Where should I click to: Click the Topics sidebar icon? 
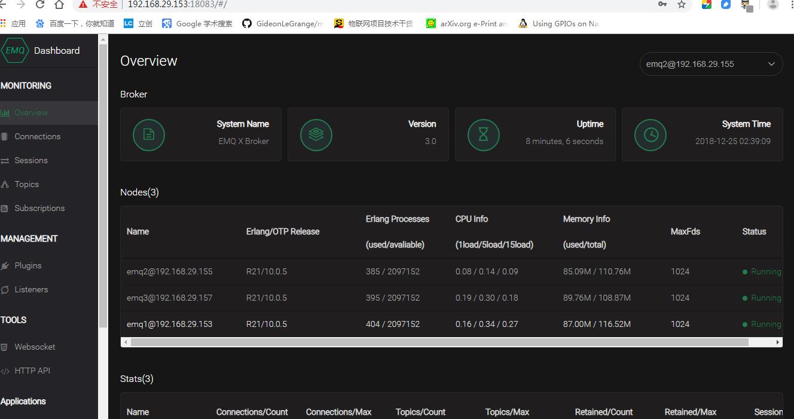[x=5, y=185]
